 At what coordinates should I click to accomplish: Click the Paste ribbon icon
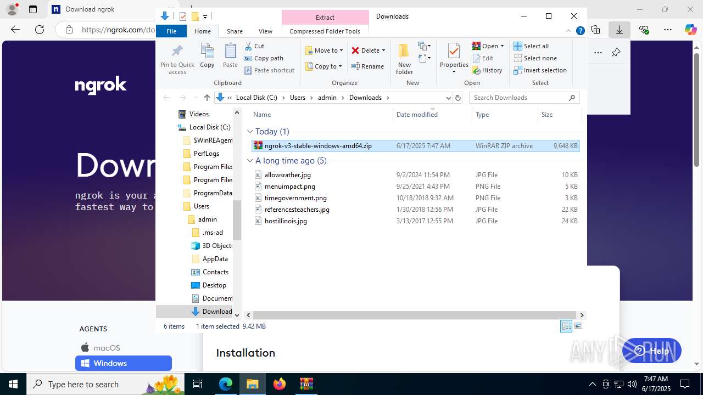pos(230,56)
